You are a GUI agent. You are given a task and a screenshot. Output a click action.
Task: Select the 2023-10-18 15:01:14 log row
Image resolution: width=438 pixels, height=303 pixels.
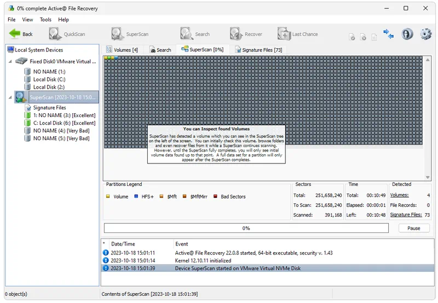coord(268,260)
